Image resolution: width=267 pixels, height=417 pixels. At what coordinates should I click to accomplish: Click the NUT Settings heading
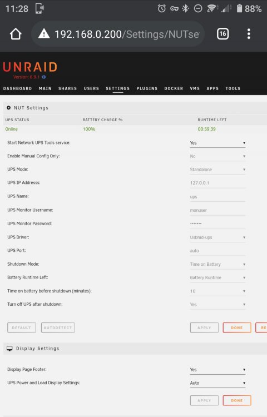[x=31, y=108]
